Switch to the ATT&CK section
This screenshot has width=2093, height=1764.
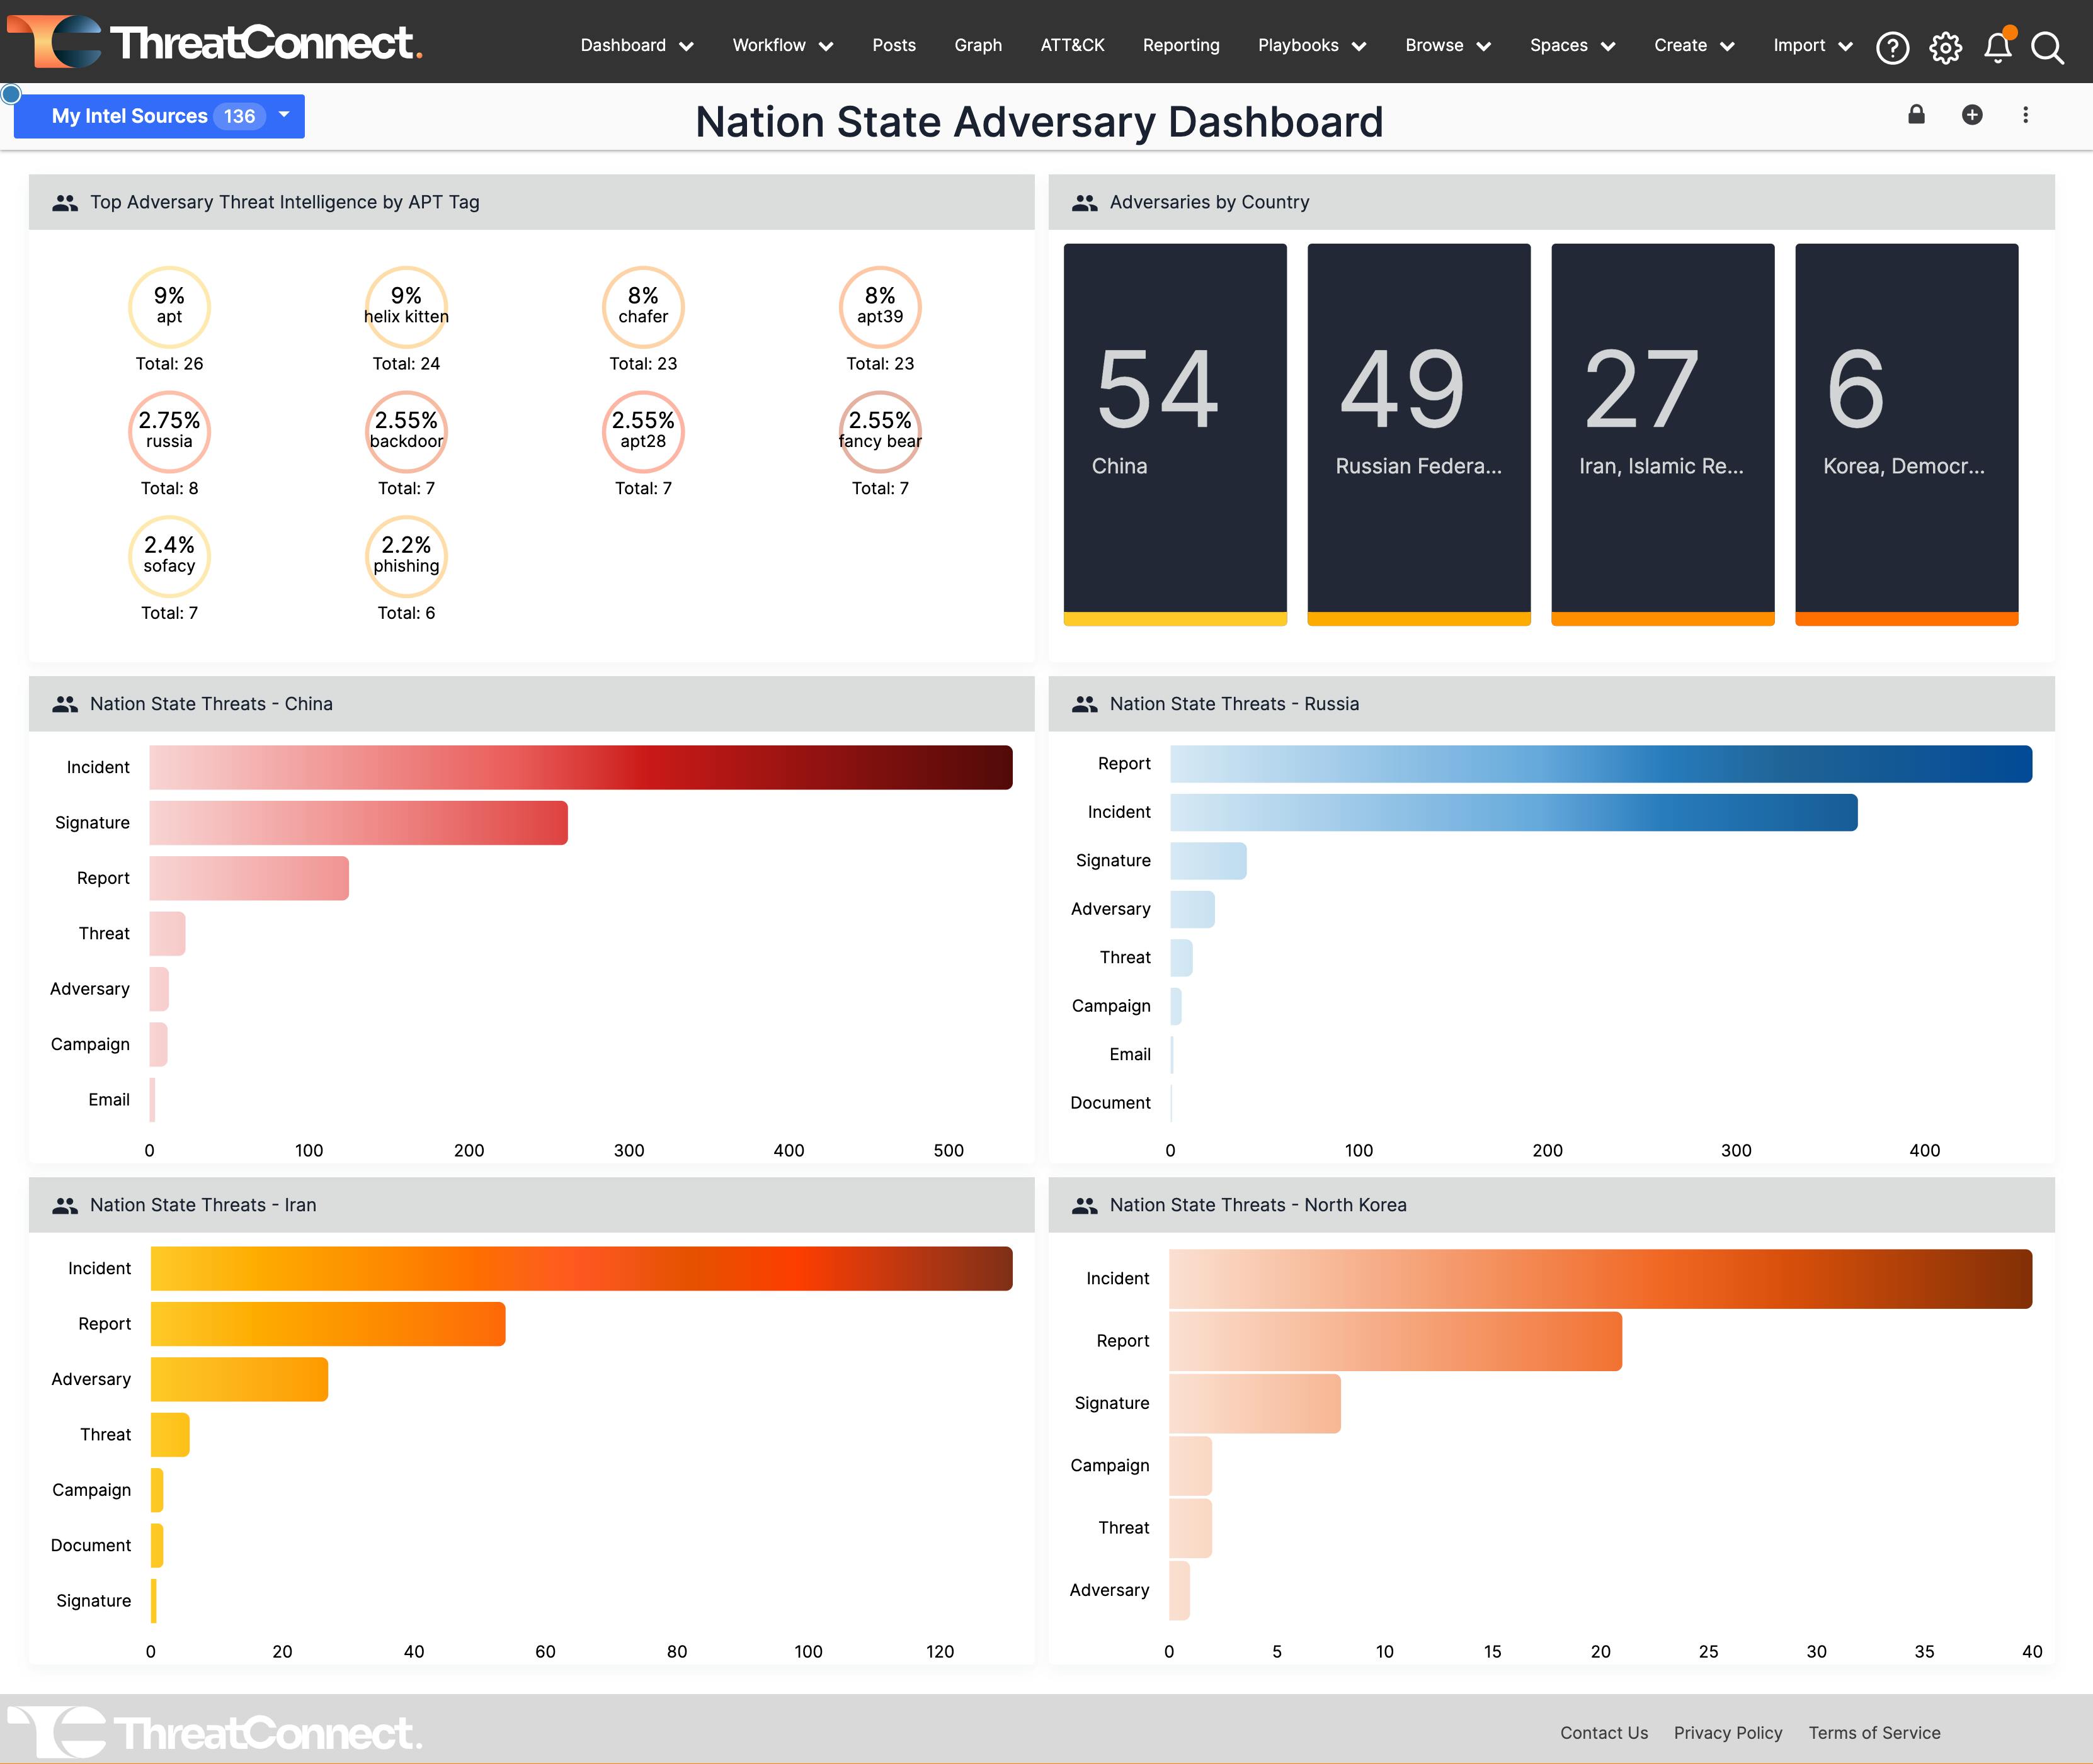[1073, 45]
